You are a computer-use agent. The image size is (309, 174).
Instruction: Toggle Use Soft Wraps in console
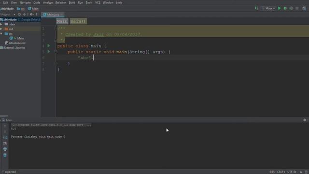5,137
